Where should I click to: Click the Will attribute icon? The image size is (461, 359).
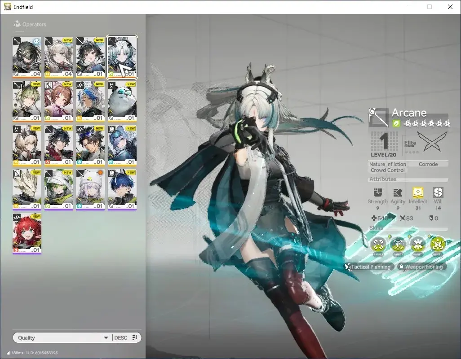[x=438, y=192]
